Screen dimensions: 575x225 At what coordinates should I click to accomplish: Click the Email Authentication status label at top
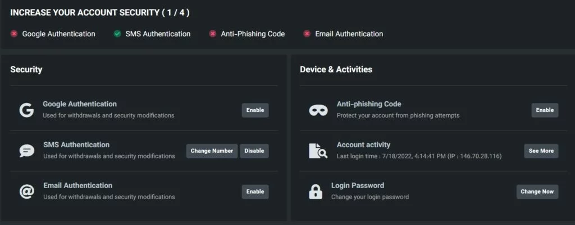(349, 34)
